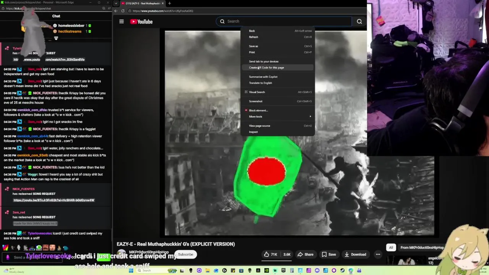Open the YouTube hamburger guide menu

[x=121, y=21]
